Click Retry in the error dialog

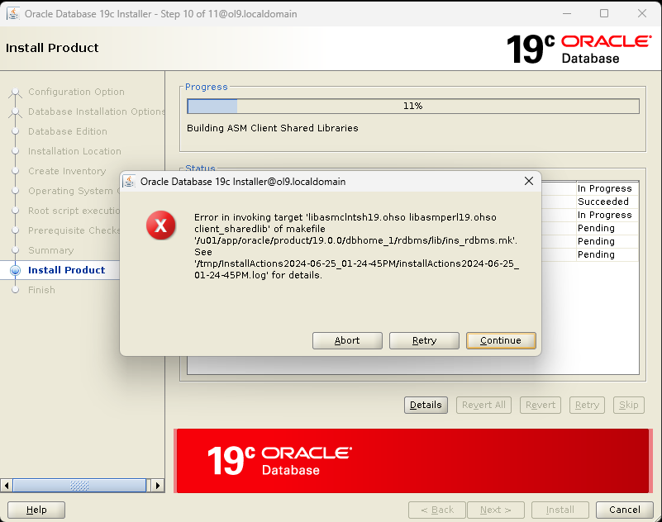[424, 340]
